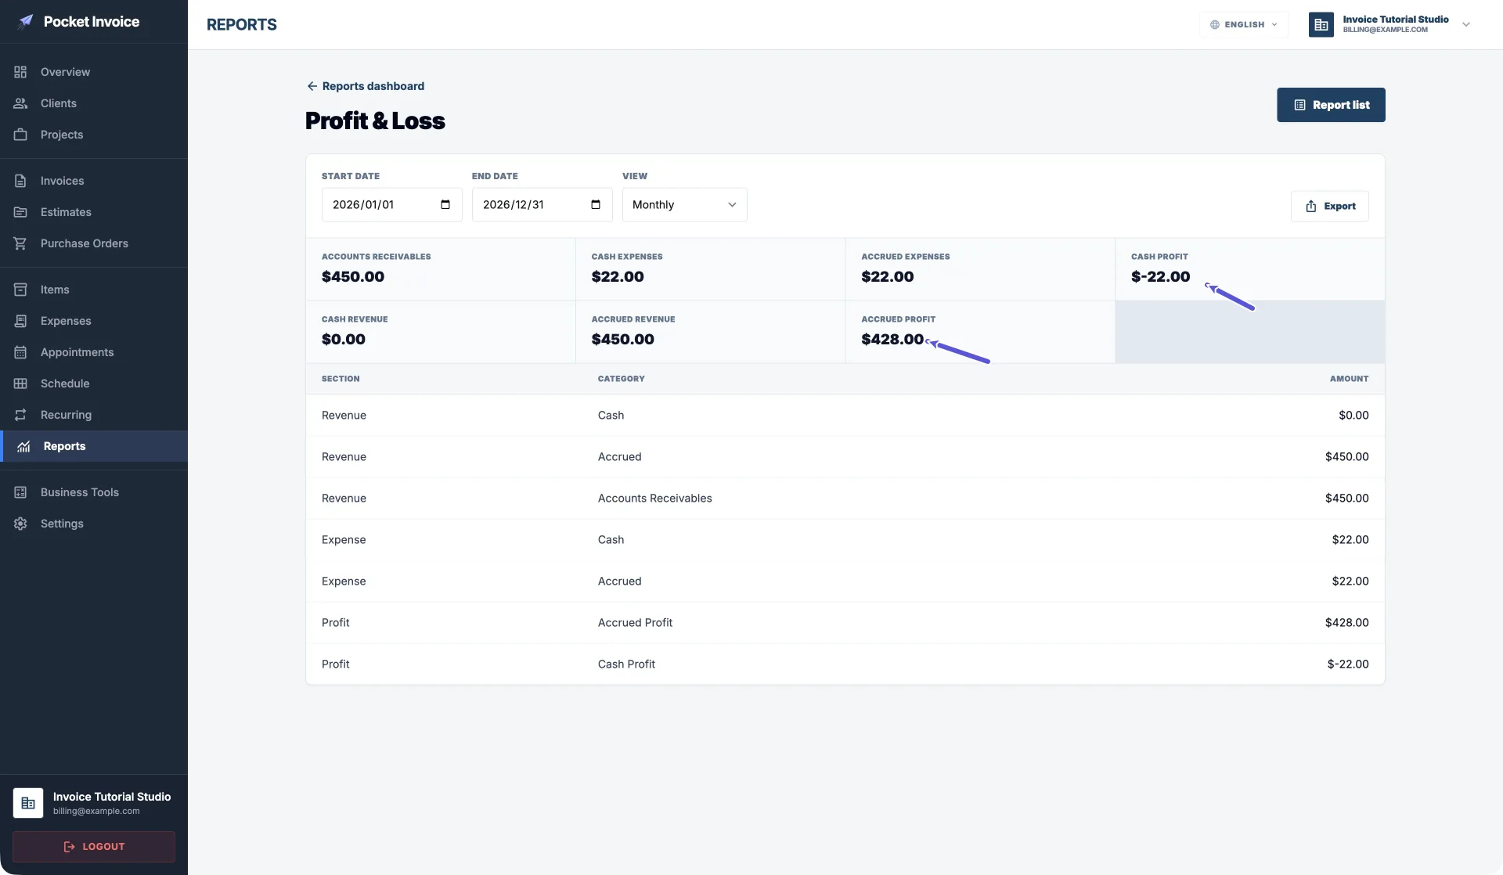Click the Accrued Profit category cell
The width and height of the screenshot is (1503, 875).
(x=635, y=623)
